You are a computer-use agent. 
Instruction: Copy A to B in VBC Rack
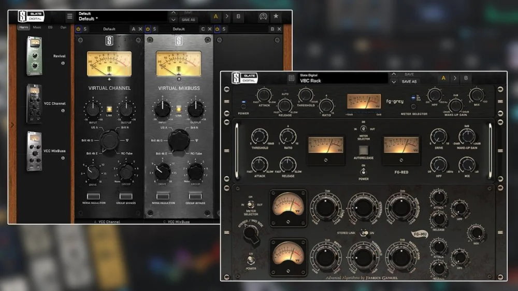(455, 78)
